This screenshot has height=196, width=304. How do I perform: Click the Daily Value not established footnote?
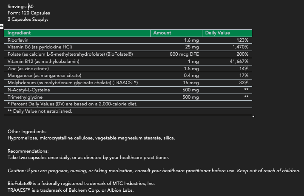pyautogui.click(x=40, y=111)
